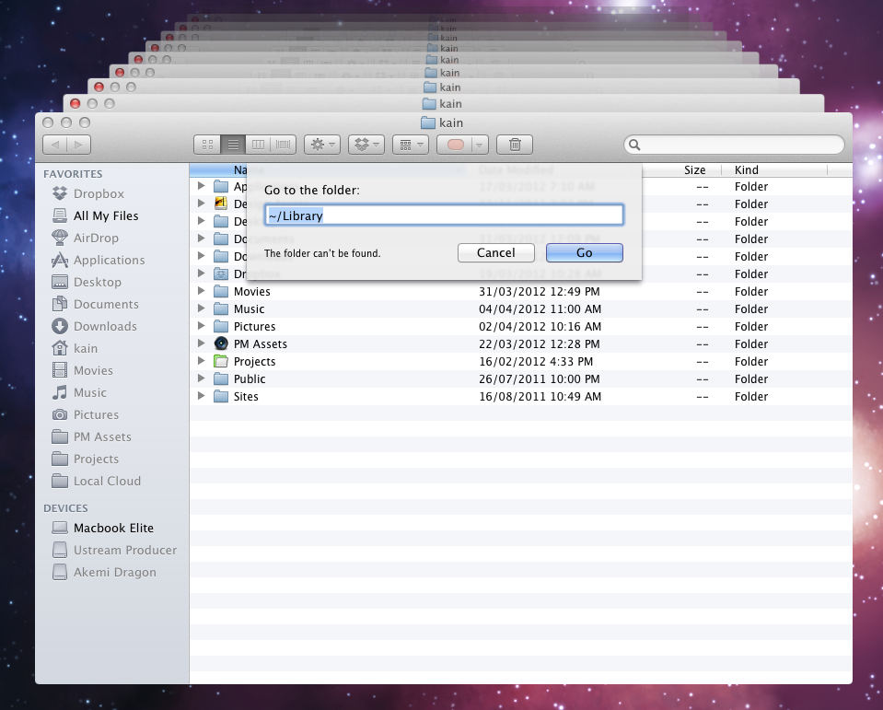
Task: Click the trash delete toolbar icon
Action: [x=515, y=145]
